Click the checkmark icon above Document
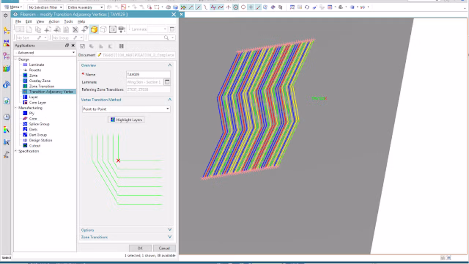469x264 pixels. tap(82, 46)
